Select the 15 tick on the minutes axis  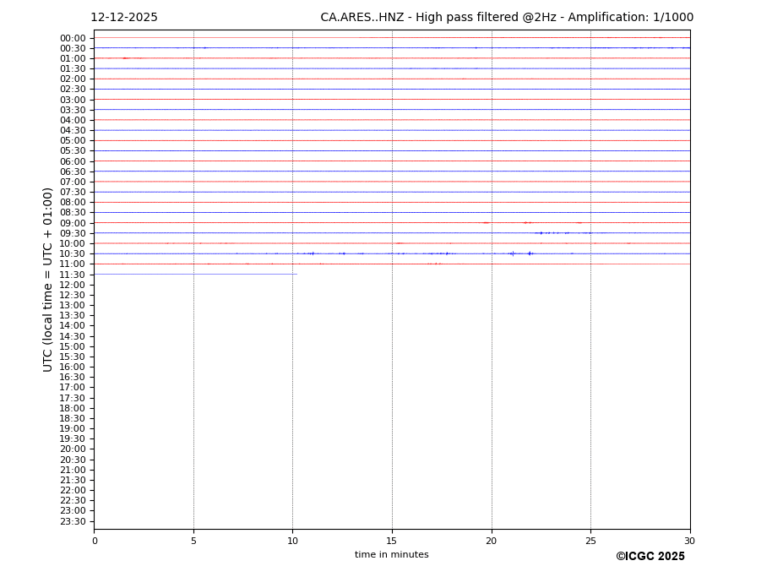[x=392, y=541]
